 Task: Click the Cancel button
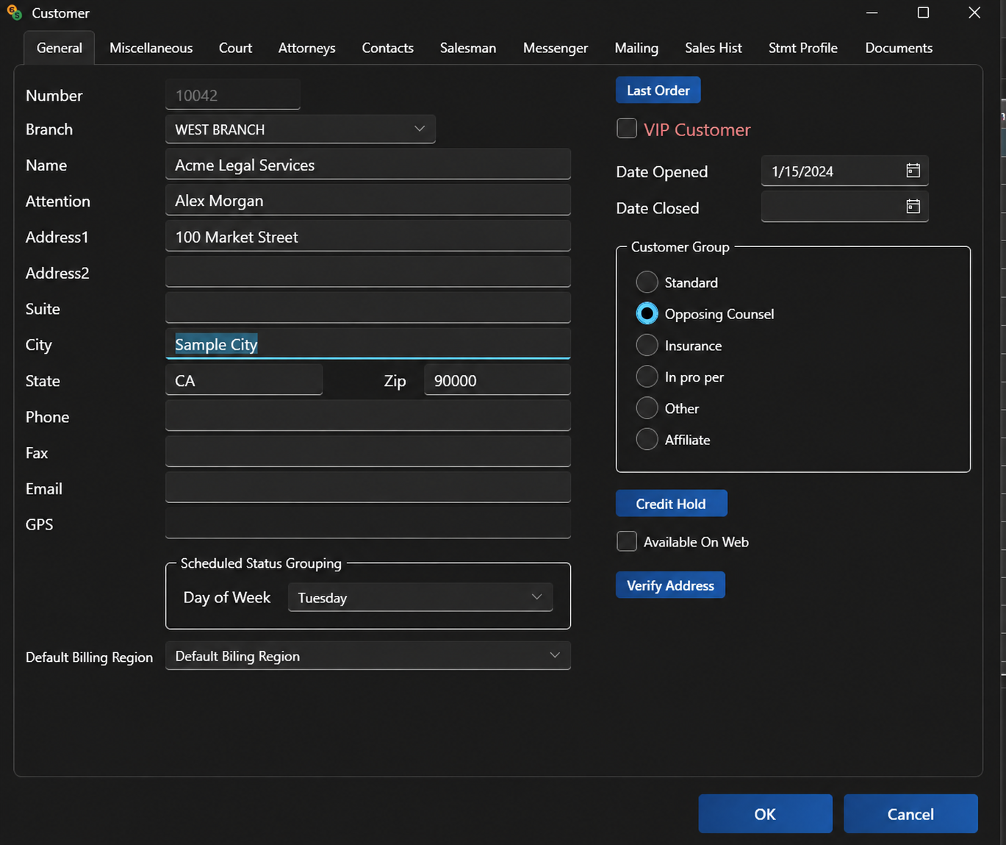pyautogui.click(x=910, y=813)
